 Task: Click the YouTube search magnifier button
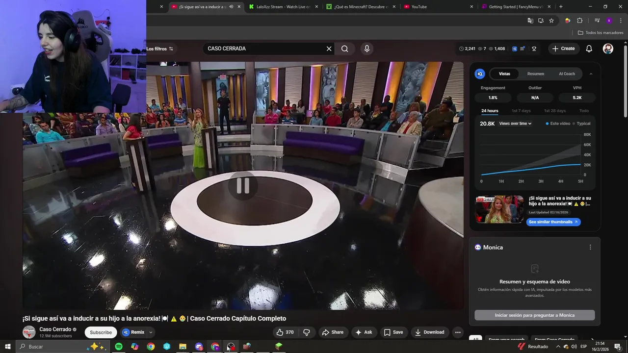click(x=345, y=49)
